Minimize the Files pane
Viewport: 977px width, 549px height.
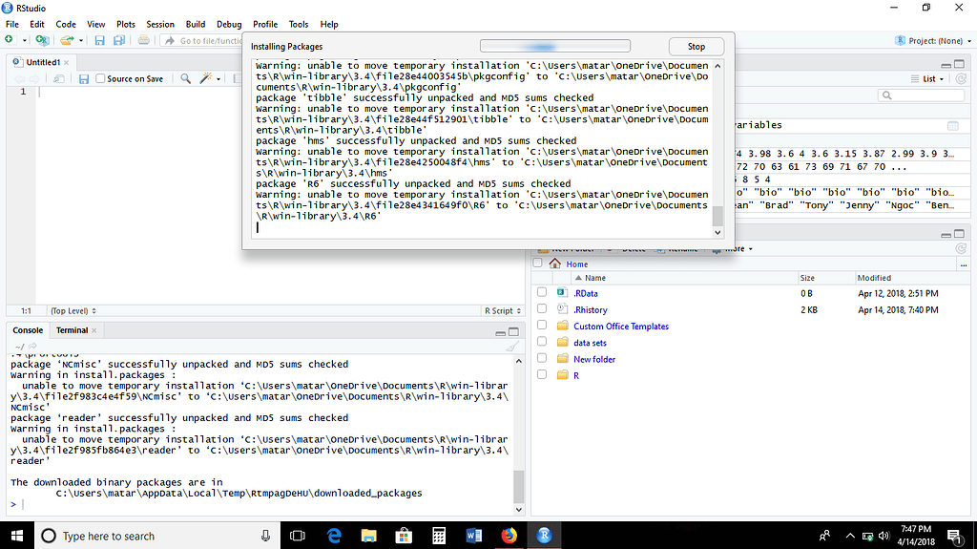(946, 235)
